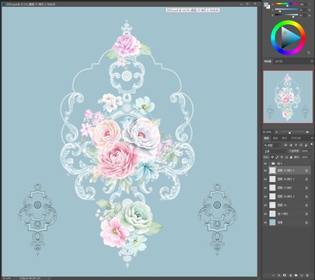
Task: Click the zoom out mountain icon in Navigator
Action: pos(277,132)
